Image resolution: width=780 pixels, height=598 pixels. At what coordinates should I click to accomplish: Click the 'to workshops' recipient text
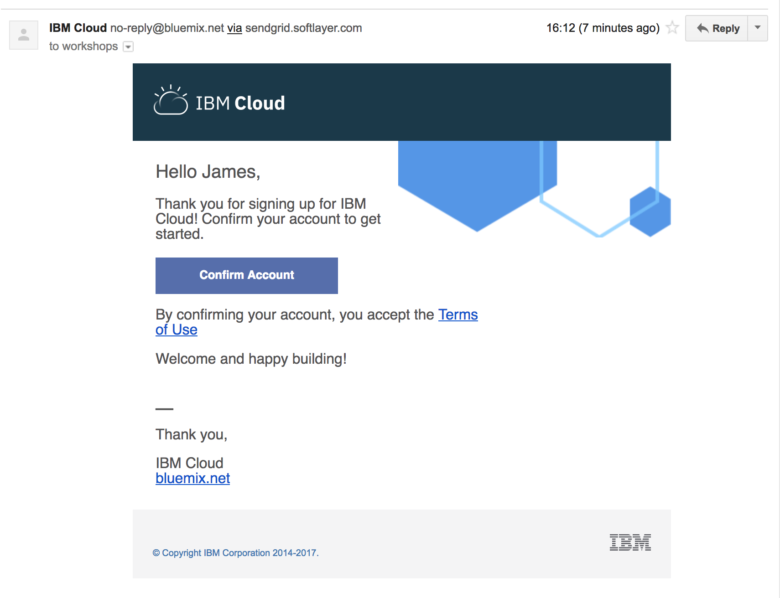coord(83,46)
